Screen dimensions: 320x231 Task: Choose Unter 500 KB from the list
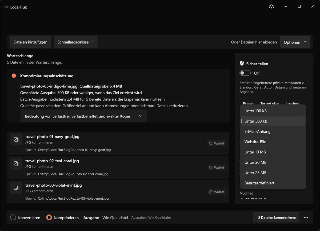273,121
